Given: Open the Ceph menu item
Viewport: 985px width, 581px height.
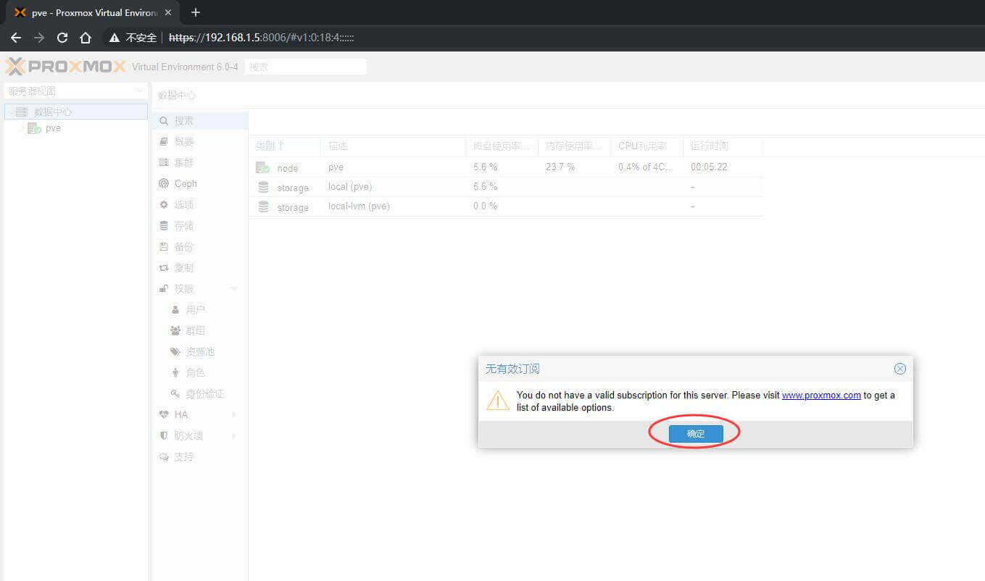Looking at the screenshot, I should click(x=185, y=184).
